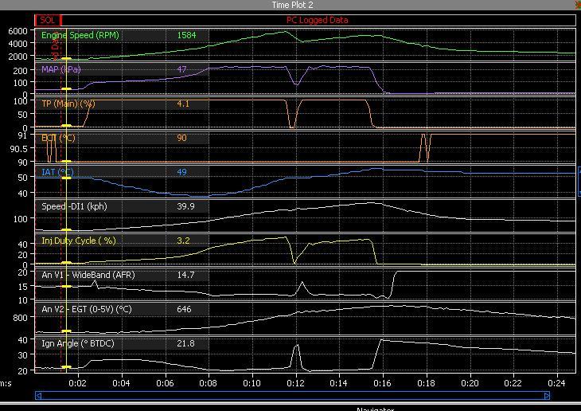Image resolution: width=581 pixels, height=411 pixels.
Task: Click the left arrow of the horizontal scrollbar
Action: 38,396
